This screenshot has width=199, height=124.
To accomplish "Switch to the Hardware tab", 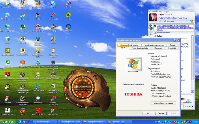I will [158, 48].
